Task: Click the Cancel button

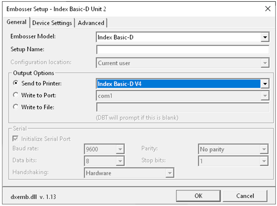Action: point(245,196)
